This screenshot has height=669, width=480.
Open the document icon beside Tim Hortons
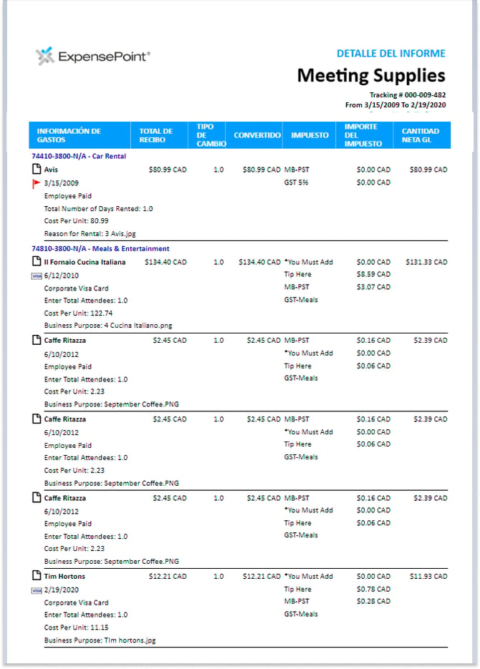(x=37, y=575)
